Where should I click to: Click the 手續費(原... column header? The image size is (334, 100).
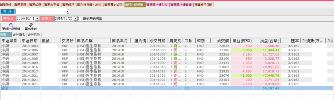click(x=313, y=41)
